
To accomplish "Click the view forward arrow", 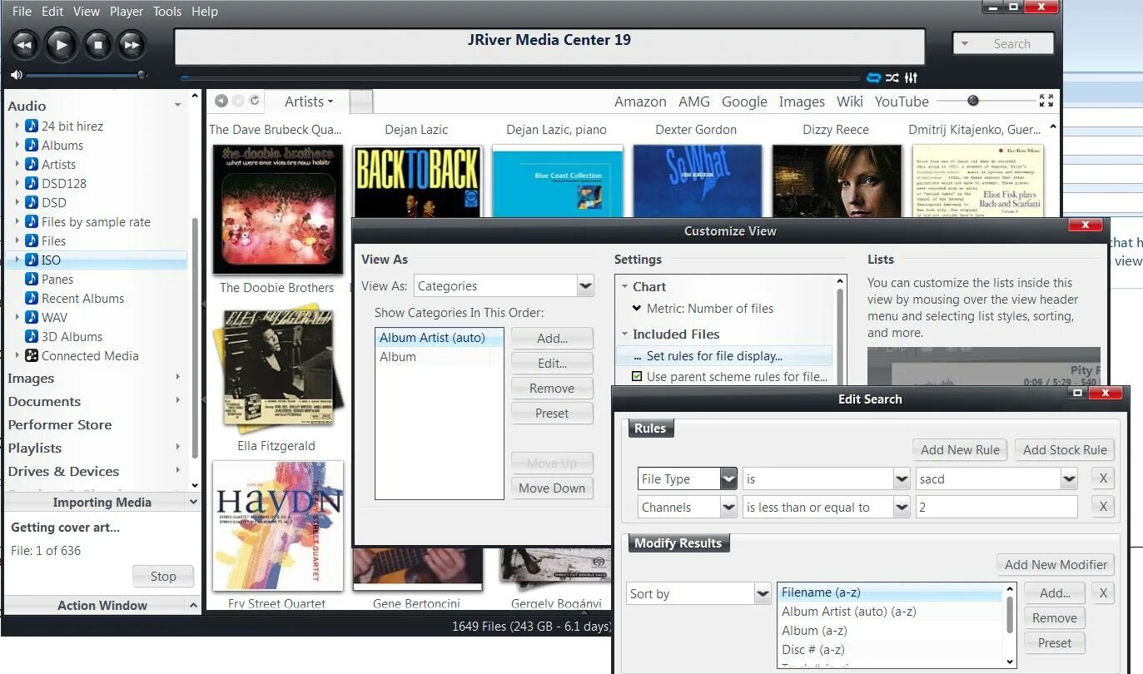I will pos(238,101).
